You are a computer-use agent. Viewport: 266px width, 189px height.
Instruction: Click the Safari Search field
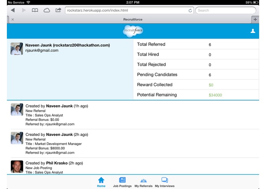pos(226,10)
